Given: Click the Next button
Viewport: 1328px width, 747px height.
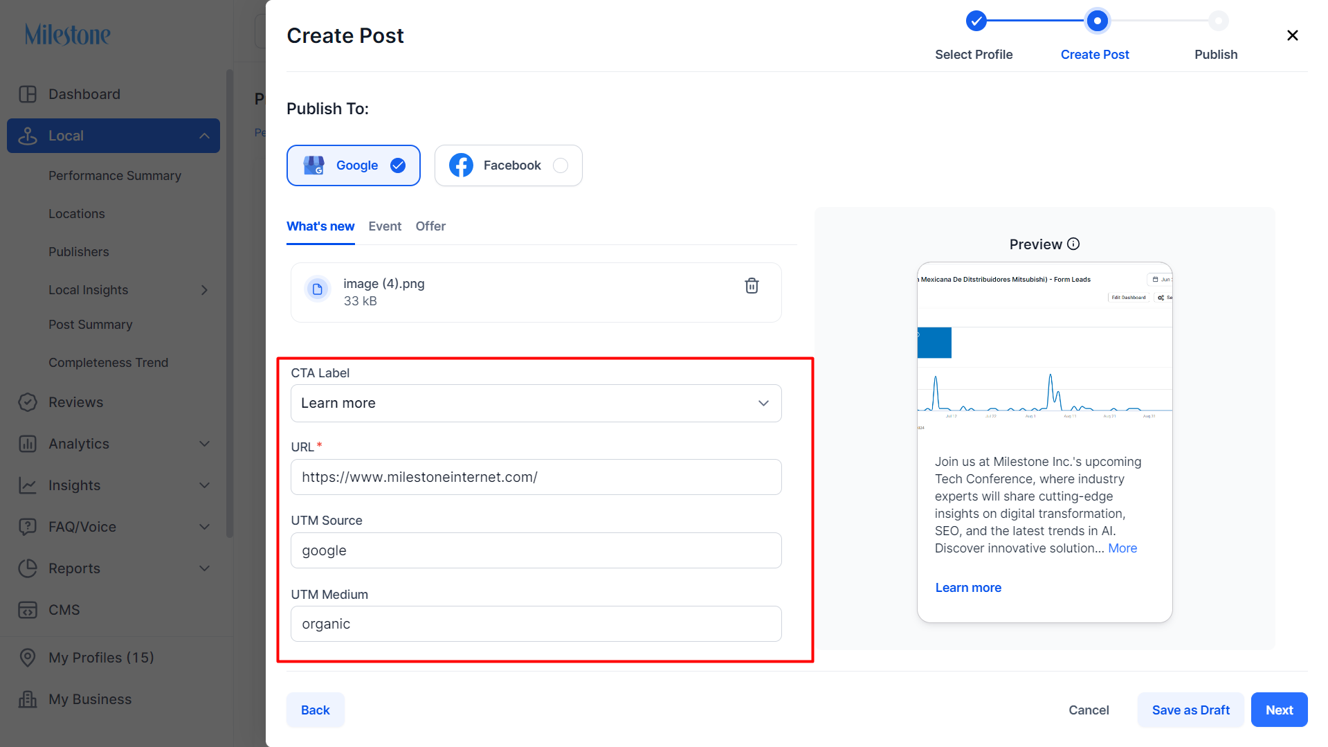Looking at the screenshot, I should (x=1279, y=710).
